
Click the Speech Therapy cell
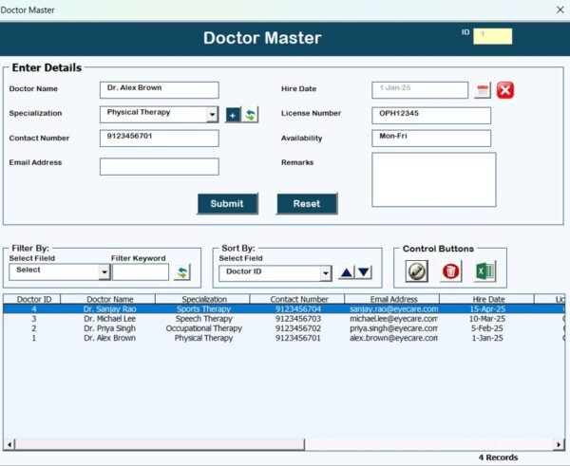[x=204, y=319]
